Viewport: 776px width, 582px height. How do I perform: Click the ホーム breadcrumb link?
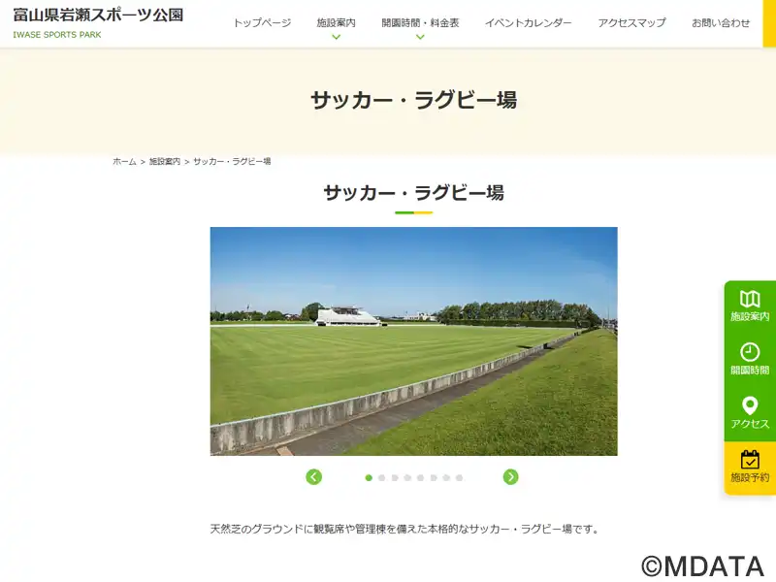pyautogui.click(x=124, y=161)
